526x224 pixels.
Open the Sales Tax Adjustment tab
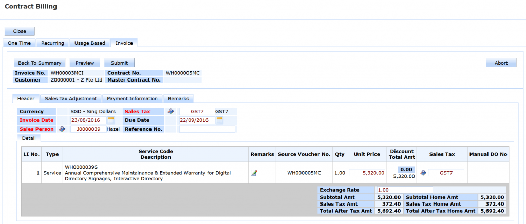pos(70,98)
